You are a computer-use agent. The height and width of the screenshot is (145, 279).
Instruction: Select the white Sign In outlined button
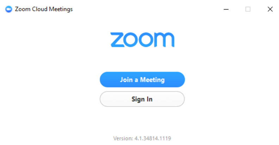(x=142, y=99)
